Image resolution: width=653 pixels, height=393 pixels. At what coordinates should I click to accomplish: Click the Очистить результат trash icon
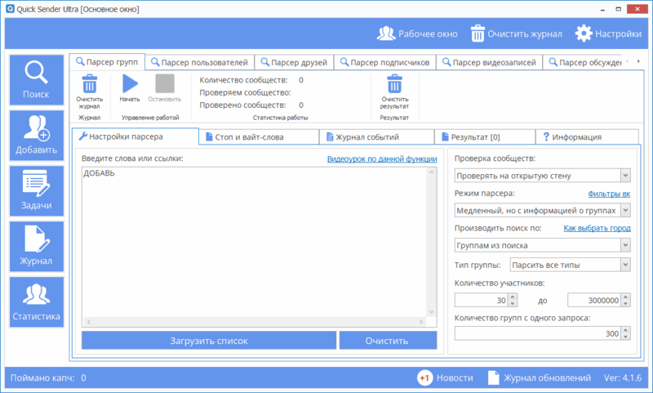394,84
